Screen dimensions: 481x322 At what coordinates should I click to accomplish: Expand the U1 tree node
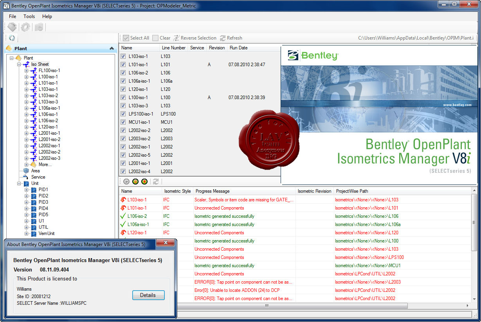tap(27, 221)
